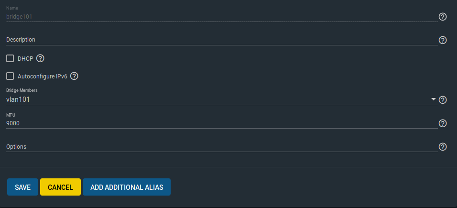Show help tooltip next to DHCP

click(x=40, y=59)
